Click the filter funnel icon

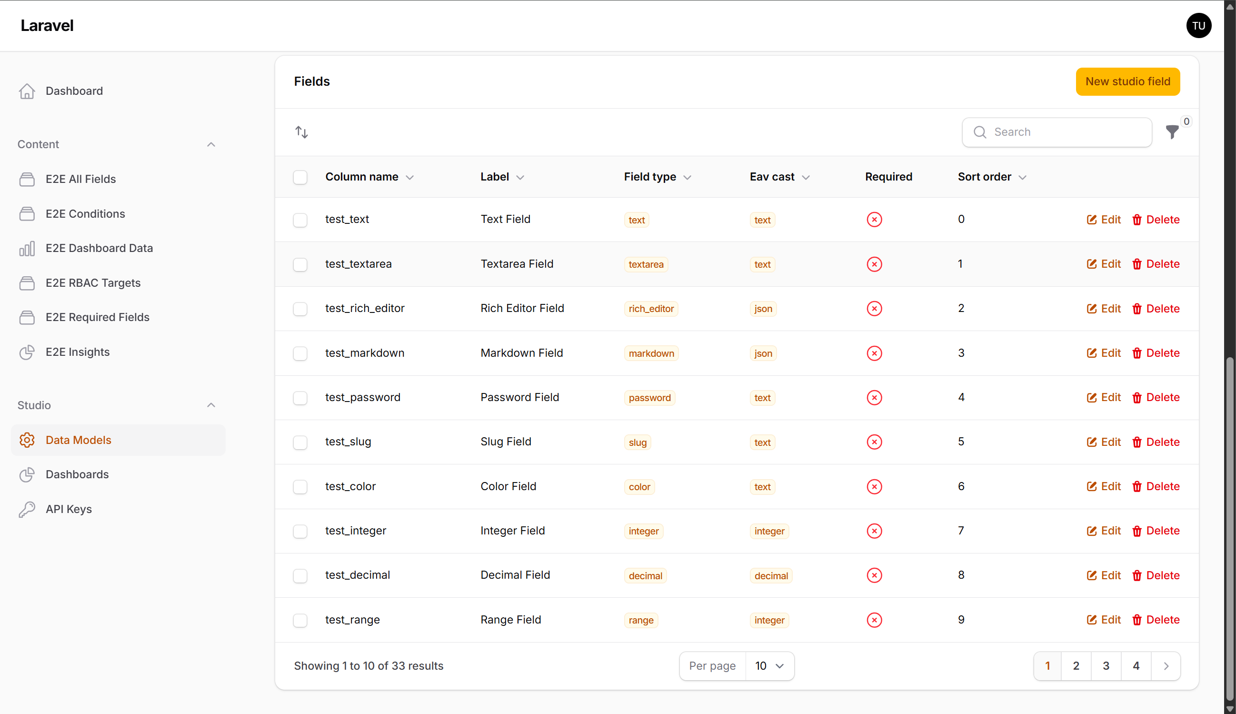1172,132
